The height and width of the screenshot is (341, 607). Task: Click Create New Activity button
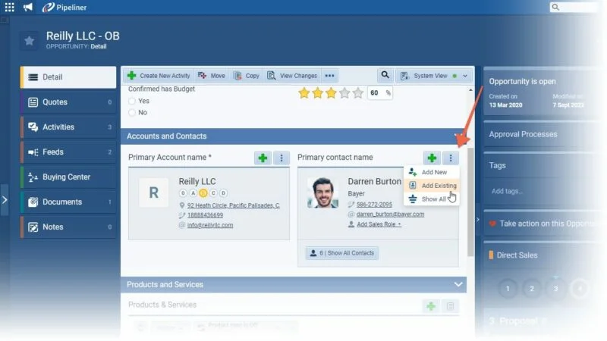159,76
